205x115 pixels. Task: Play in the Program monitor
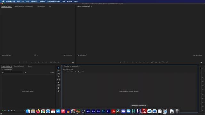pos(140,62)
